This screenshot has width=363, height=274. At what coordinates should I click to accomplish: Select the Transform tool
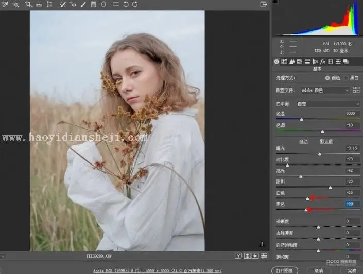49,4
